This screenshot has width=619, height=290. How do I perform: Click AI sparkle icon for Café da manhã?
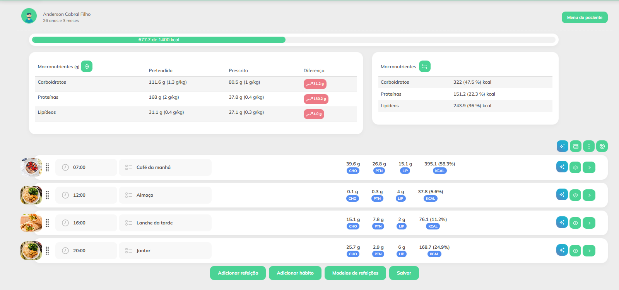[562, 167]
